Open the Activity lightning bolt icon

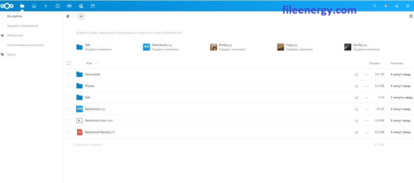tap(46, 6)
